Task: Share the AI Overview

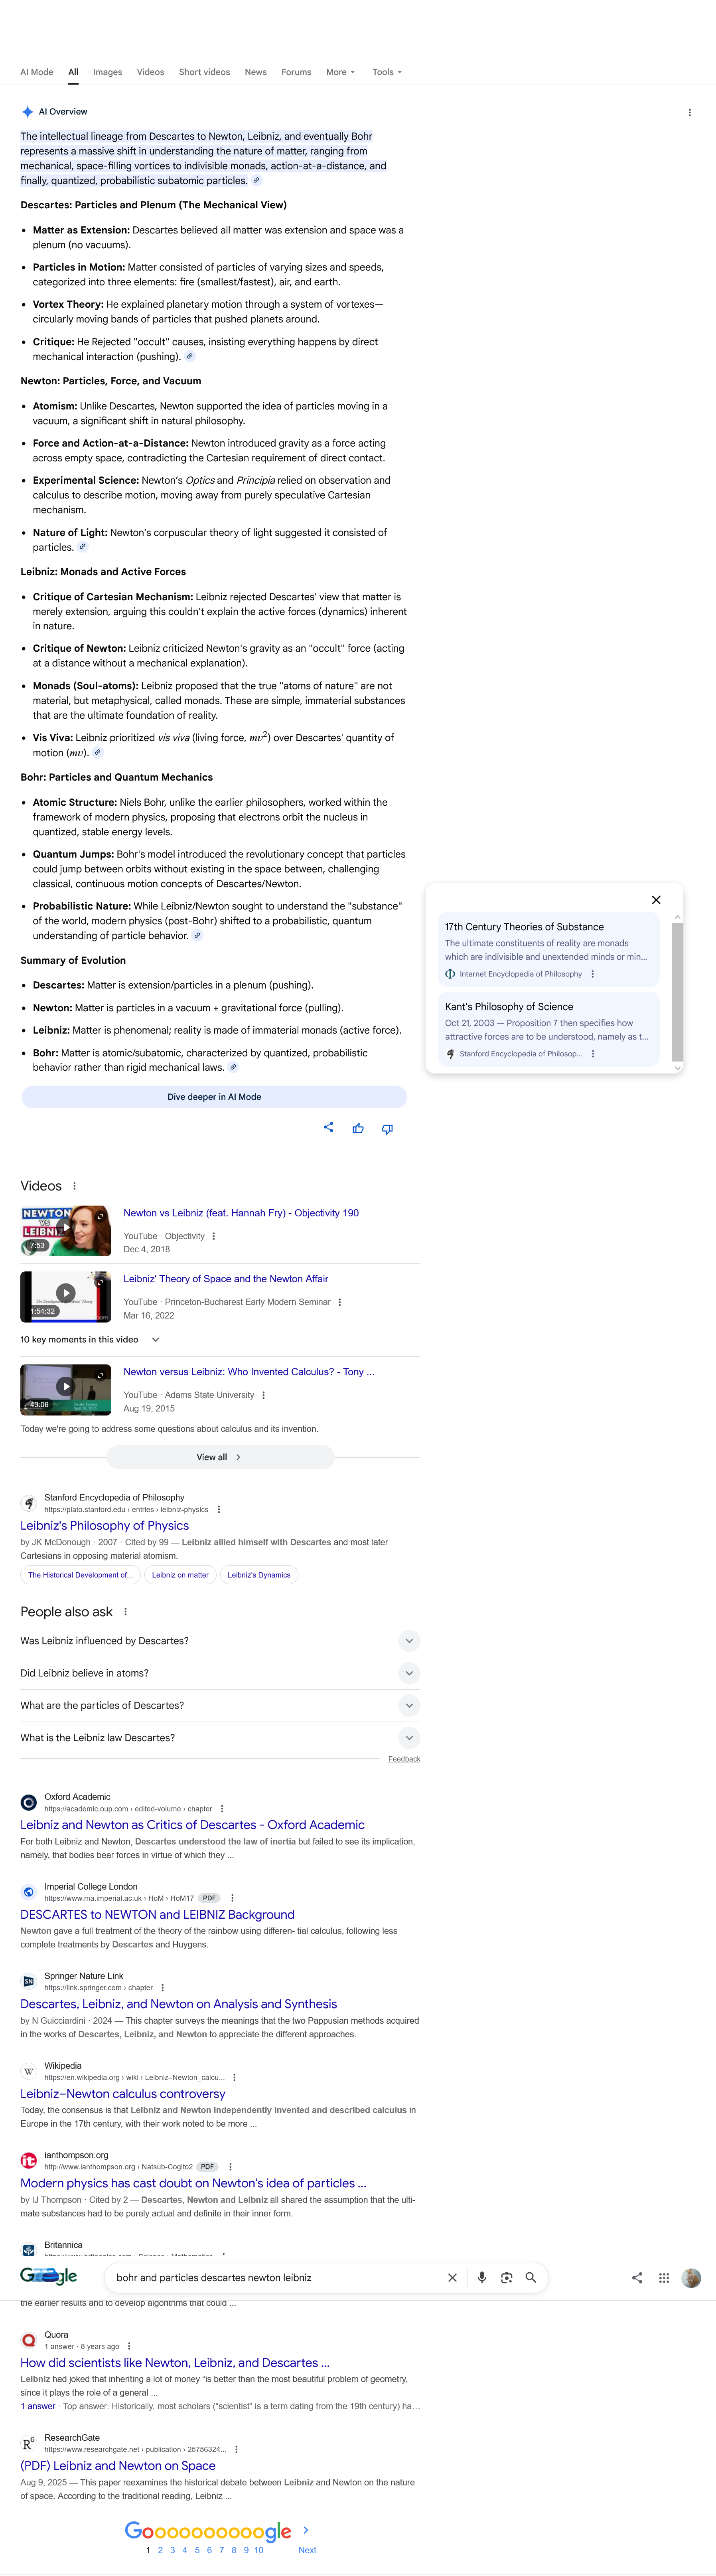Action: click(x=328, y=1127)
